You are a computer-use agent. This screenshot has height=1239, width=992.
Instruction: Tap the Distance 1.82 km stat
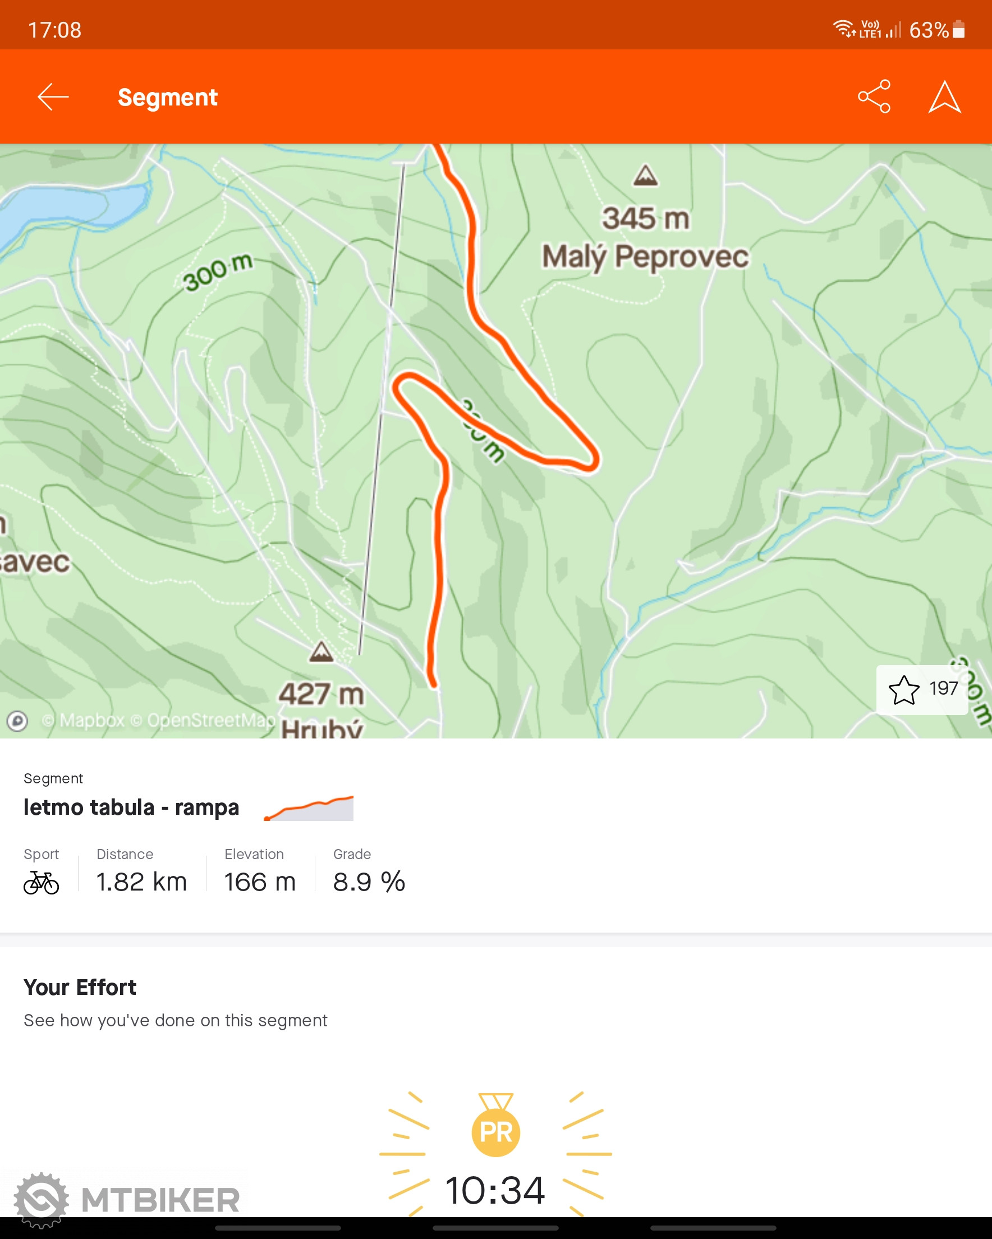tap(141, 871)
